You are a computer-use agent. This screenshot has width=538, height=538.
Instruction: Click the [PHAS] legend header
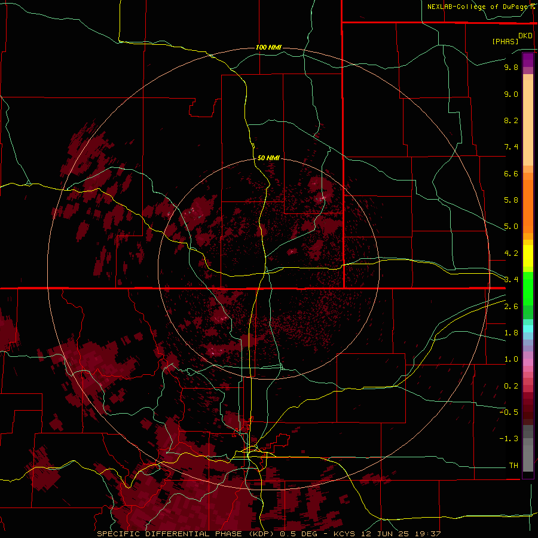(x=505, y=41)
